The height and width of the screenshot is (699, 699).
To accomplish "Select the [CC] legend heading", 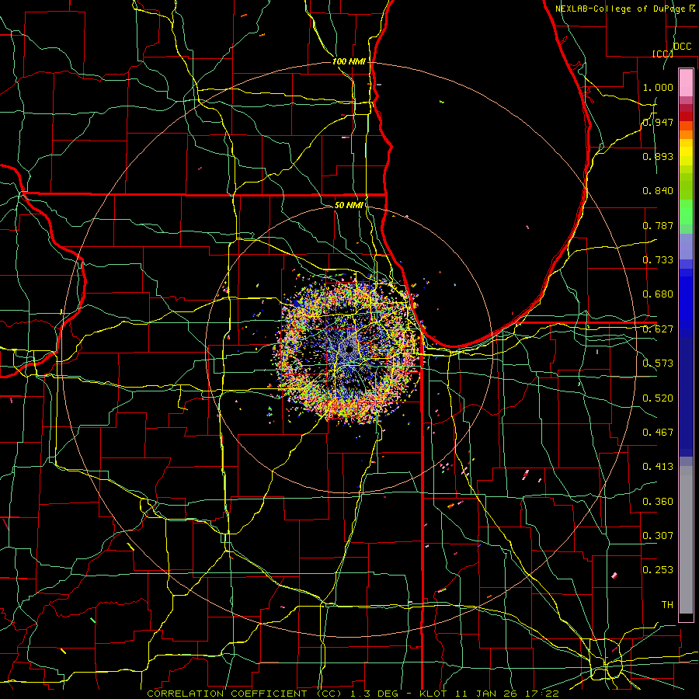I will tap(662, 54).
